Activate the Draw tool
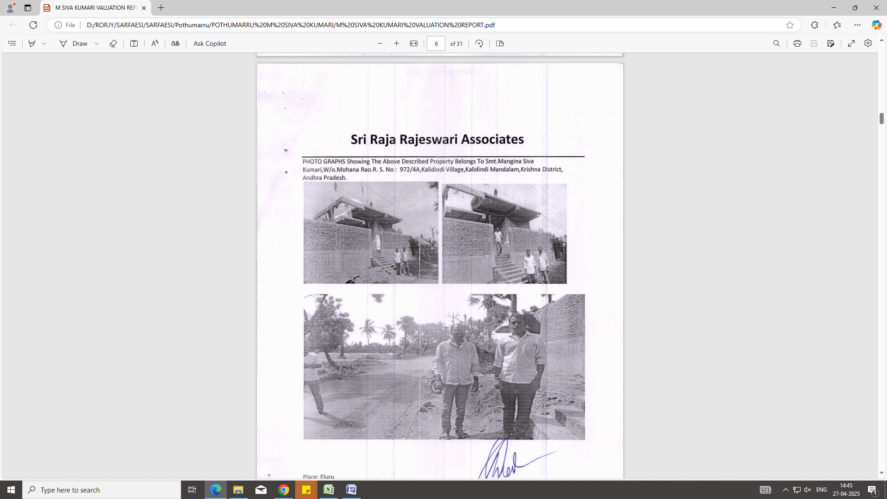 [74, 43]
